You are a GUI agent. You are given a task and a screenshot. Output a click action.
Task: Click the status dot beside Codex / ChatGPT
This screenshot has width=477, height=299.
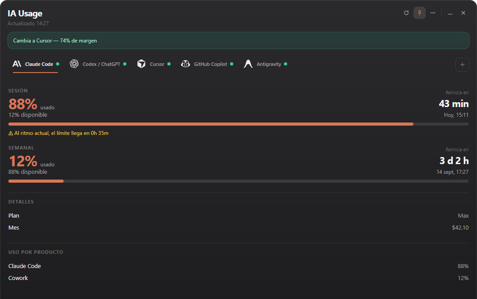click(125, 64)
